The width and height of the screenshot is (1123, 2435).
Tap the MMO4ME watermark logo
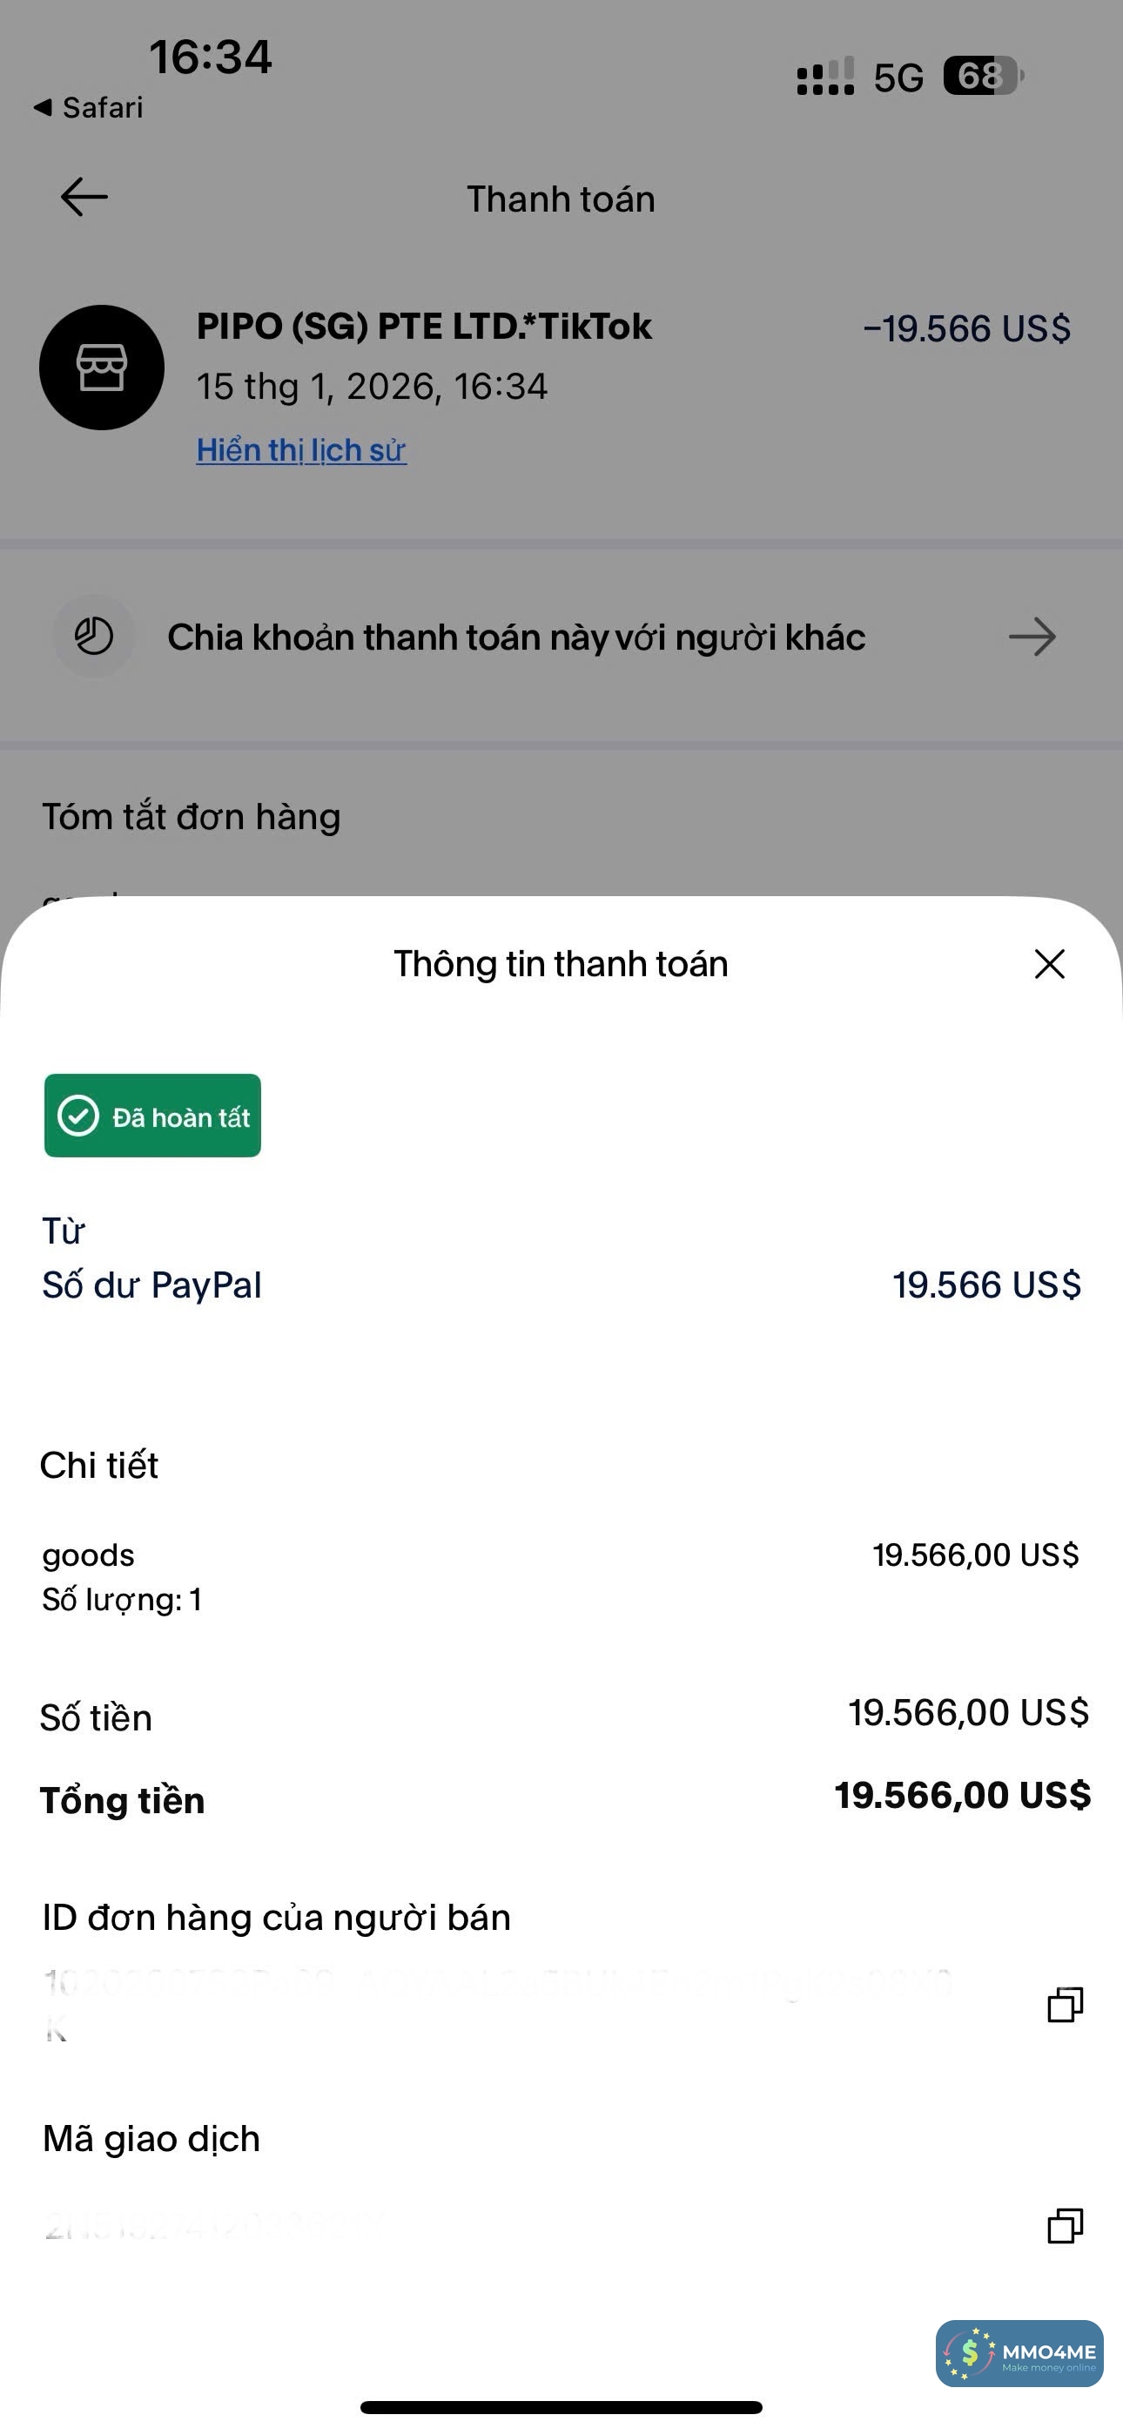pos(1019,2353)
